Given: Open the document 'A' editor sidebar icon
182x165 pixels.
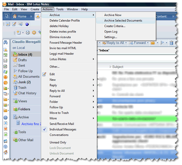Looking at the screenshot, I should point(6,123).
